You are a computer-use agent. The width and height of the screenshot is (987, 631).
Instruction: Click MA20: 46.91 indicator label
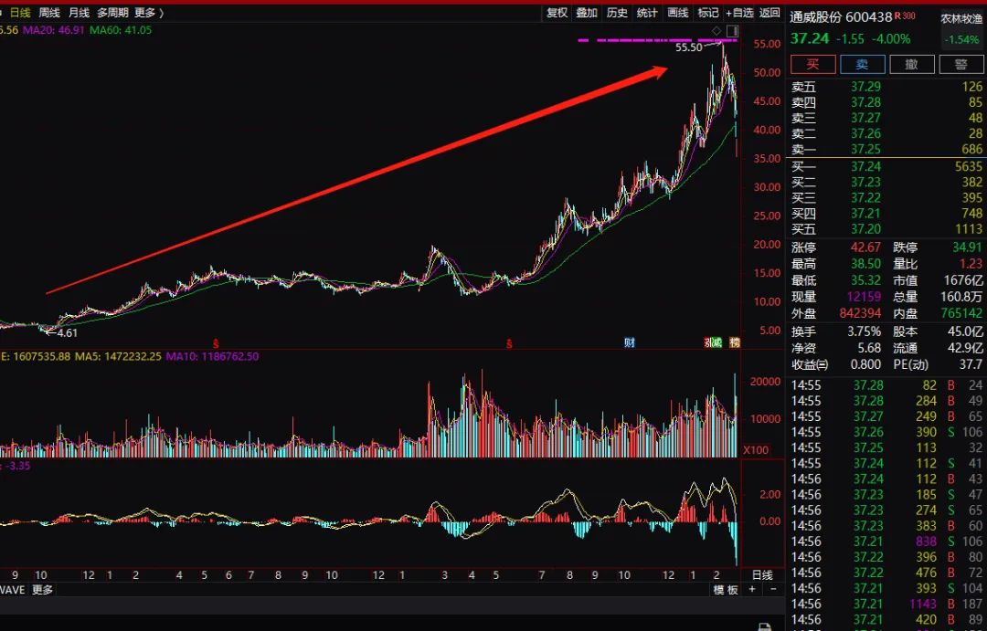pyautogui.click(x=54, y=29)
